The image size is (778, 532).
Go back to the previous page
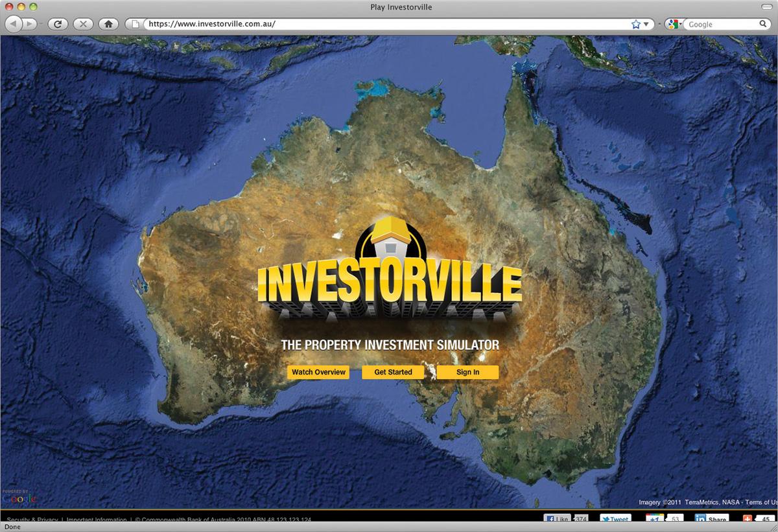pyautogui.click(x=14, y=24)
